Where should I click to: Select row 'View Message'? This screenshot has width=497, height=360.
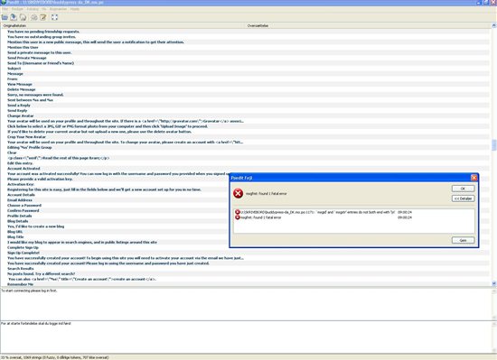[246, 84]
